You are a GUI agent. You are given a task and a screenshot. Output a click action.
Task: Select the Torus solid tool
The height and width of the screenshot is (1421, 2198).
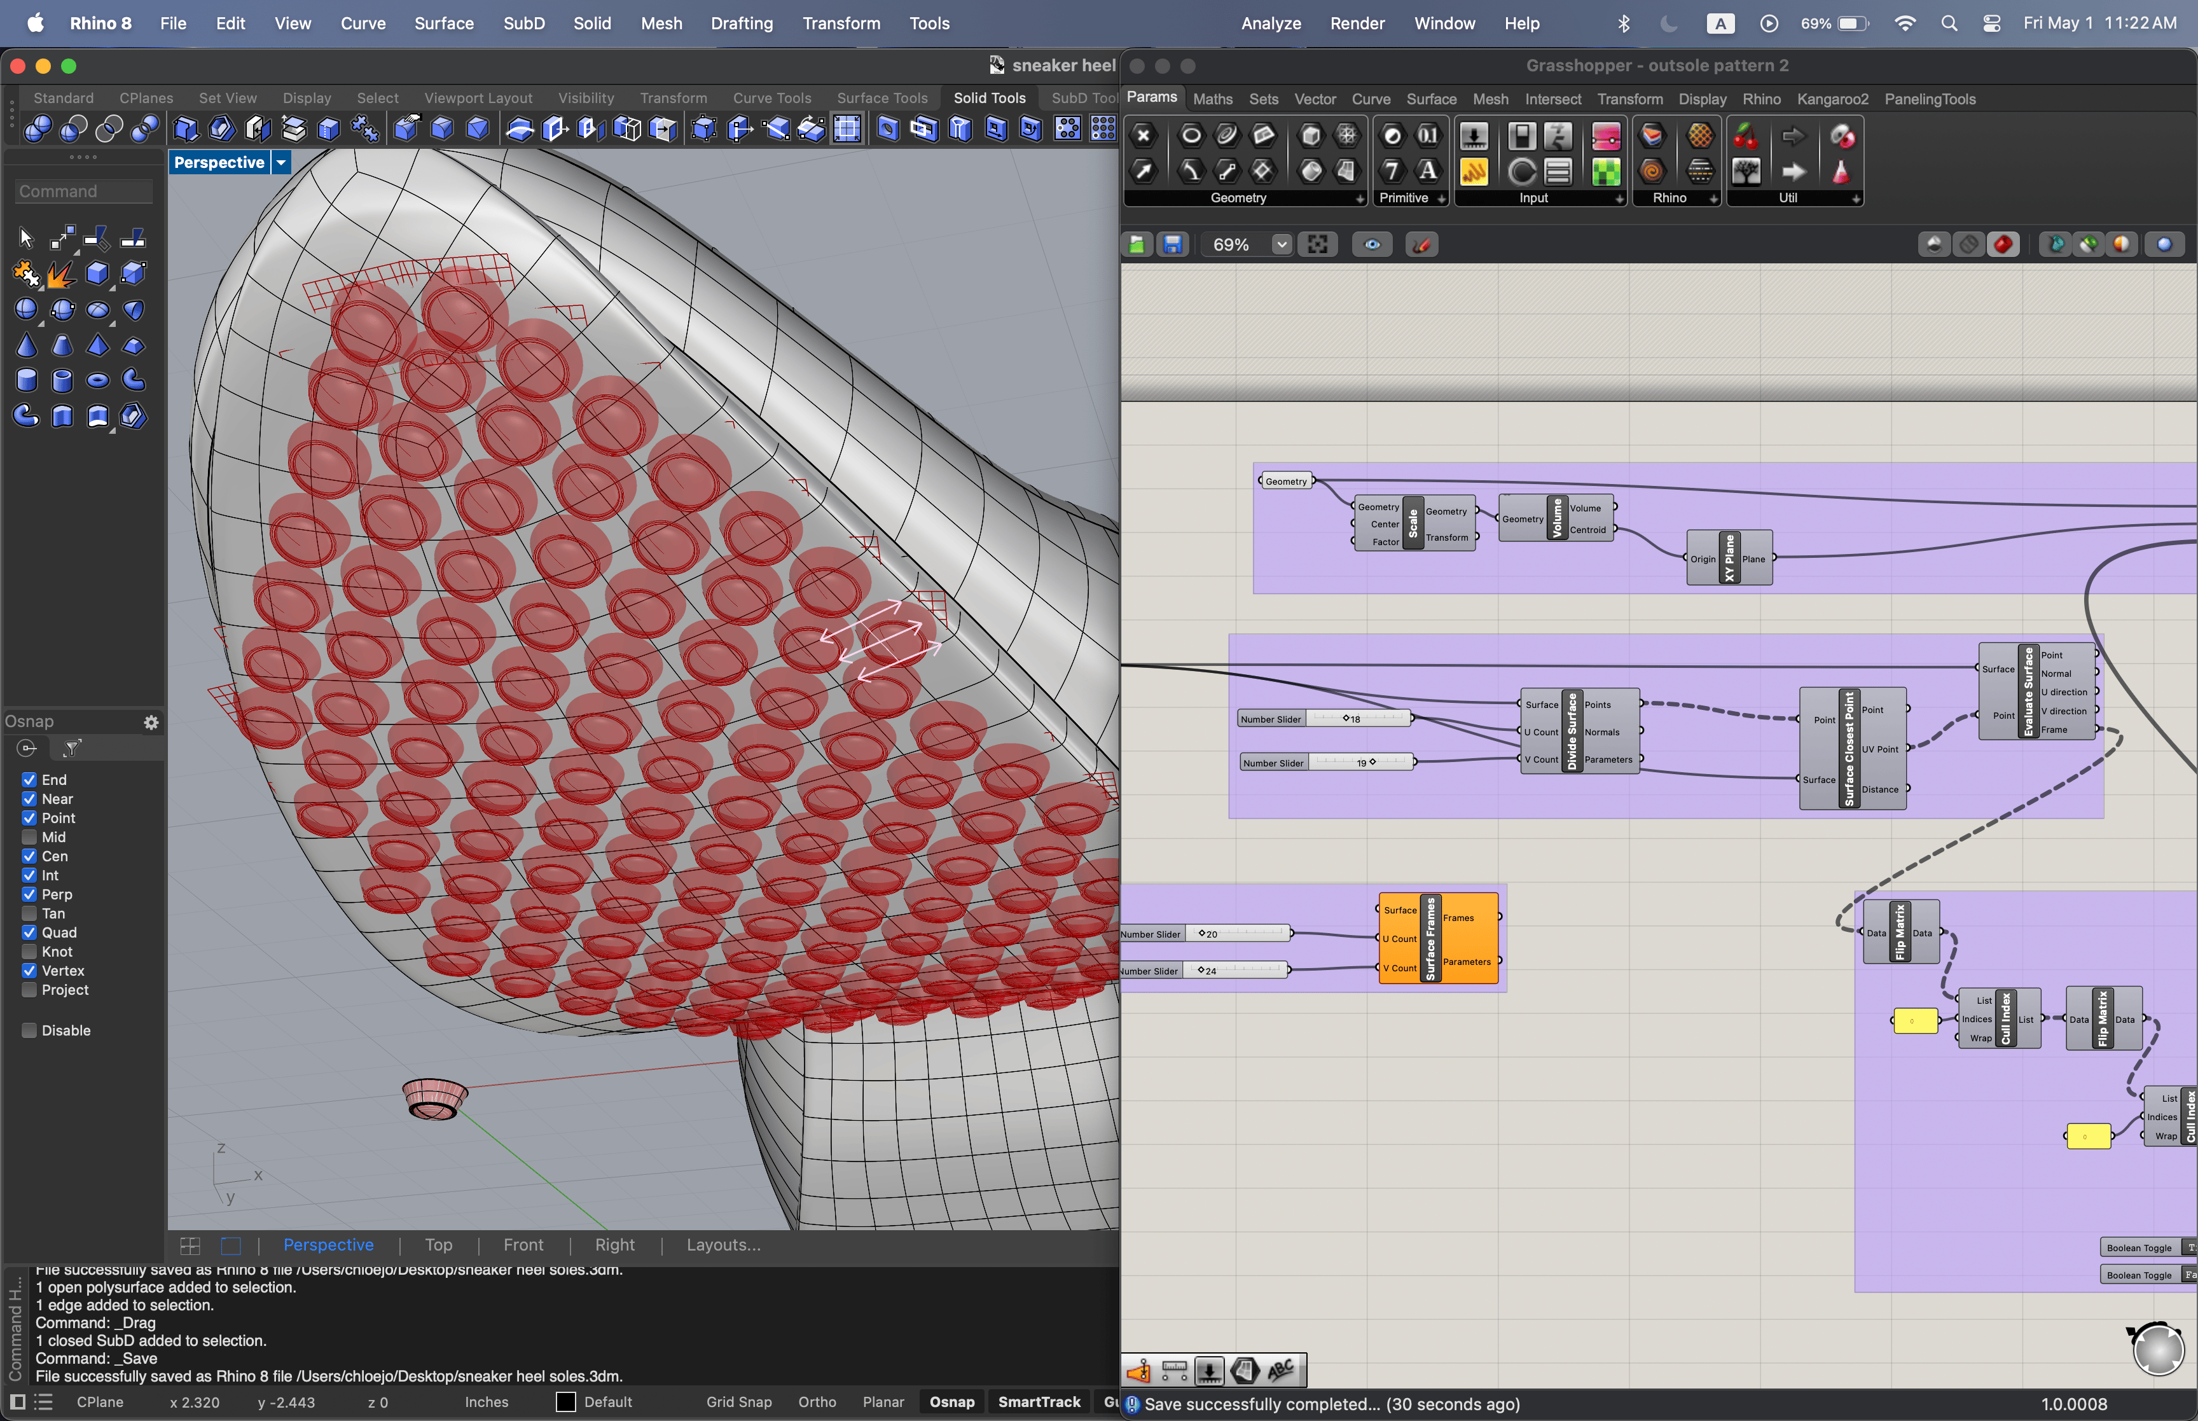pos(97,380)
